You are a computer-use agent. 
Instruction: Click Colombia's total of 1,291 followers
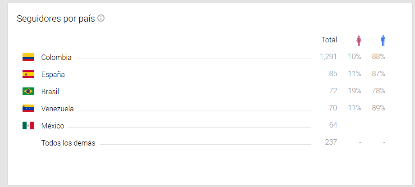click(x=328, y=57)
